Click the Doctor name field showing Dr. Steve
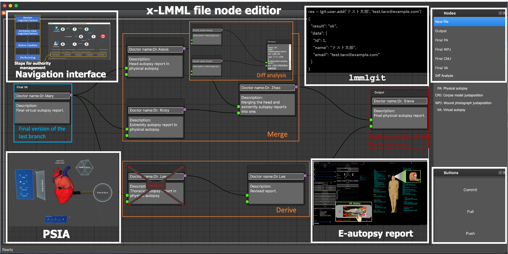508x254 pixels. coord(399,101)
